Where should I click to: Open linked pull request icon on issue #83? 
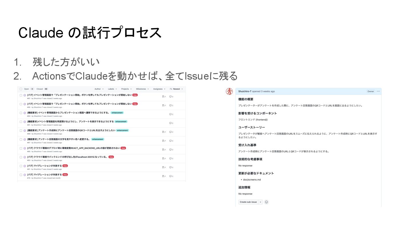point(164,159)
